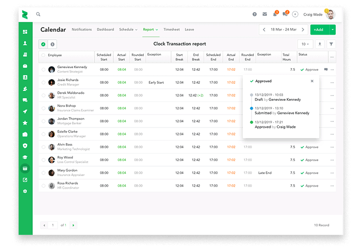
Task: Click the green Add button
Action: click(x=318, y=30)
